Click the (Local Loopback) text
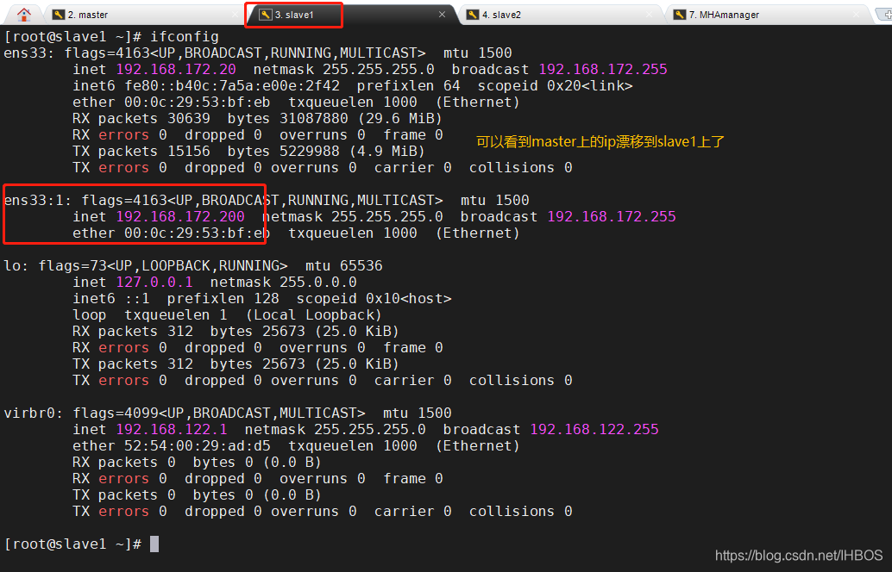The height and width of the screenshot is (572, 892). coord(313,314)
